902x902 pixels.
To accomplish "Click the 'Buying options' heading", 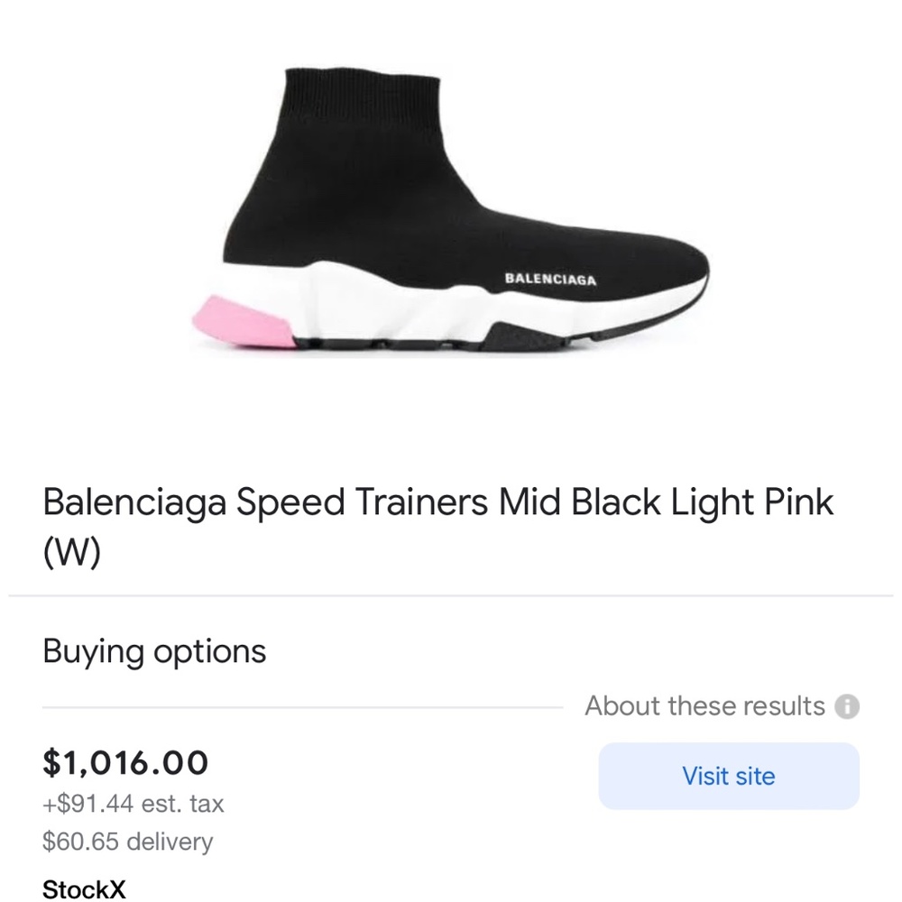I will [153, 651].
